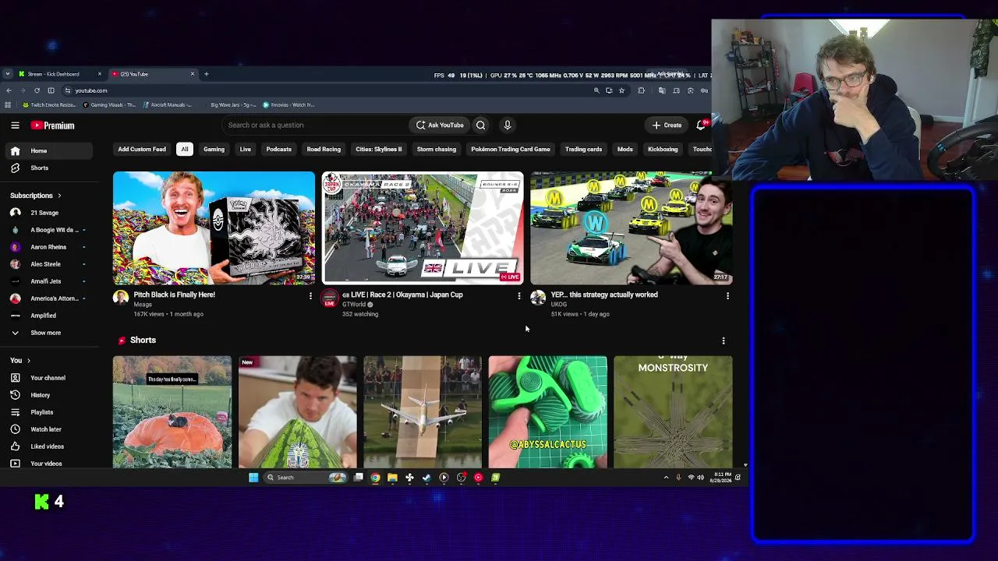The image size is (998, 561).
Task: Open Steam from the taskbar
Action: click(x=426, y=478)
